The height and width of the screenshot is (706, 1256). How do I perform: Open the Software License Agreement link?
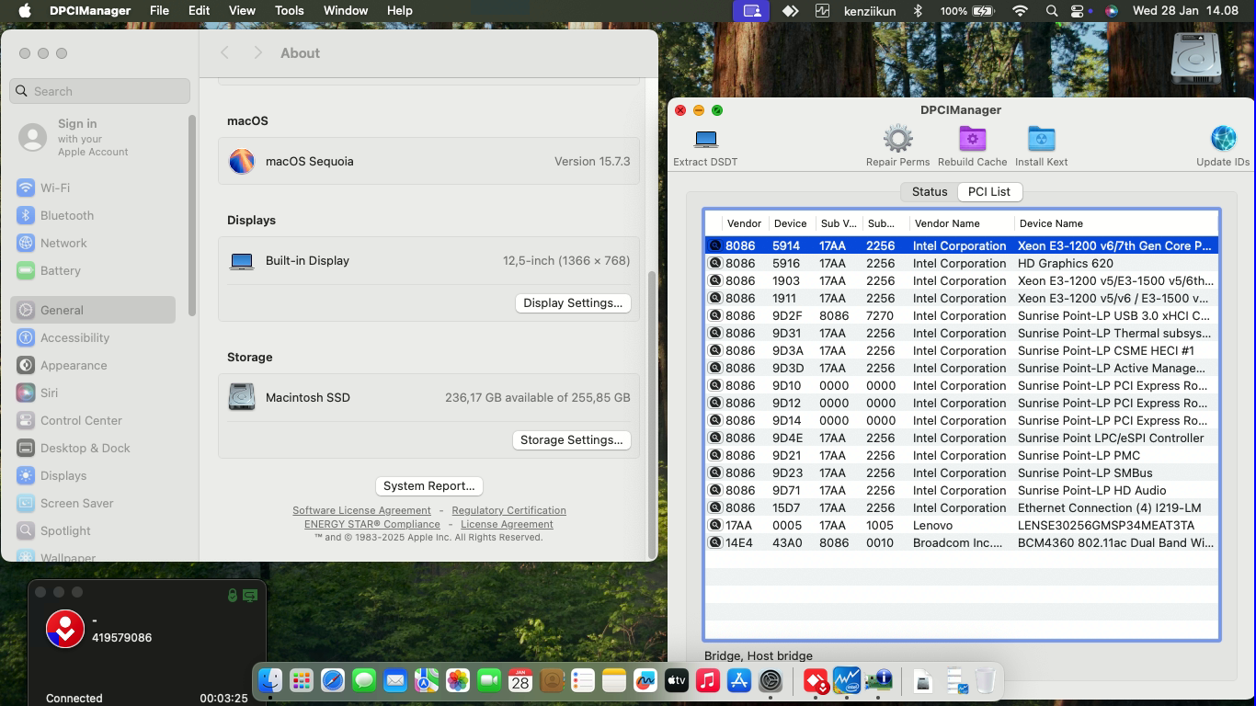(x=361, y=510)
